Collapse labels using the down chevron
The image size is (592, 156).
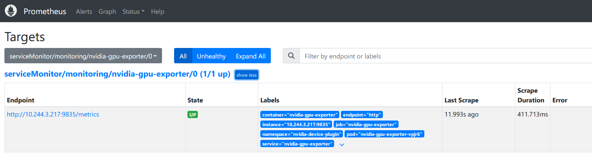pyautogui.click(x=342, y=144)
